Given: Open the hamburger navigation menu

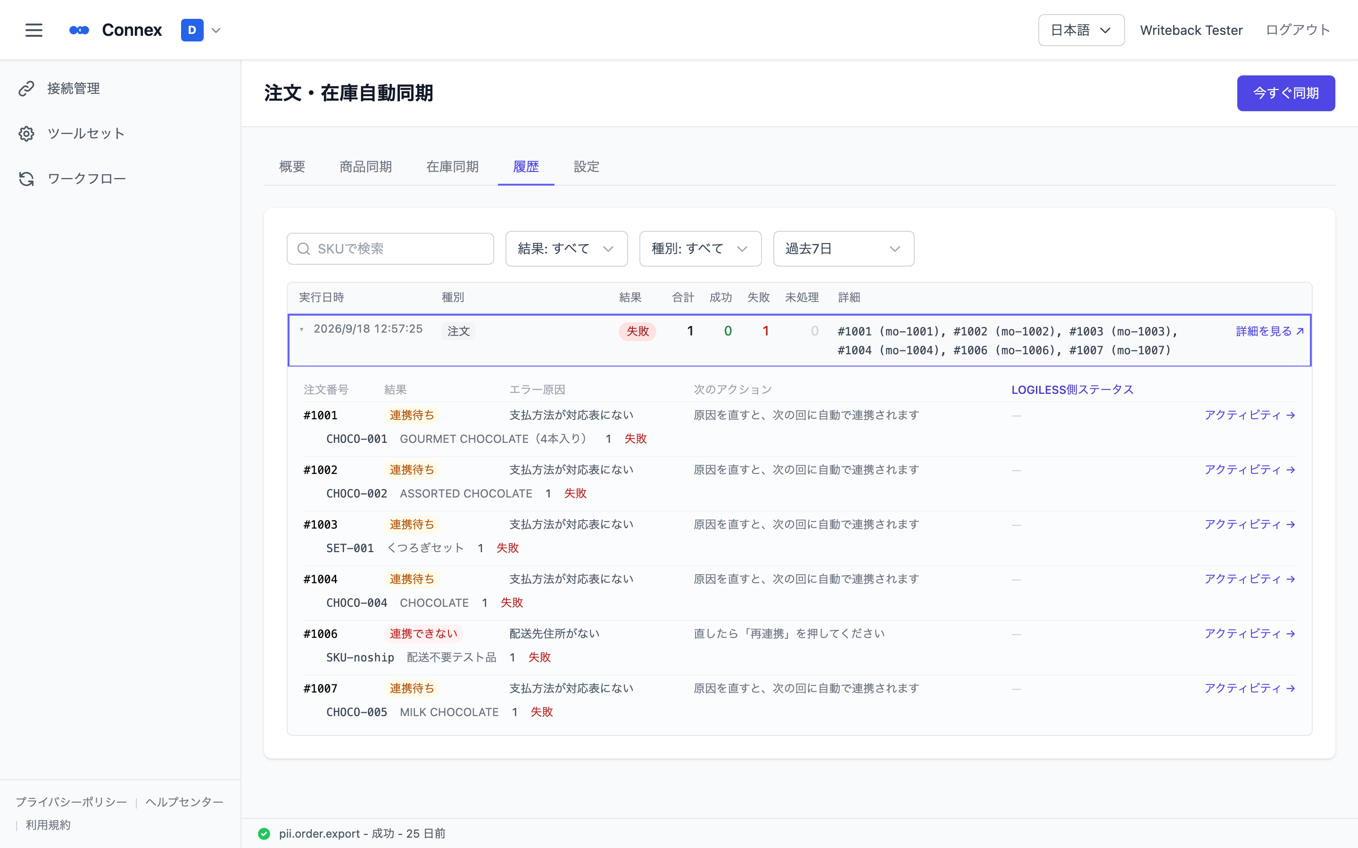Looking at the screenshot, I should (33, 30).
